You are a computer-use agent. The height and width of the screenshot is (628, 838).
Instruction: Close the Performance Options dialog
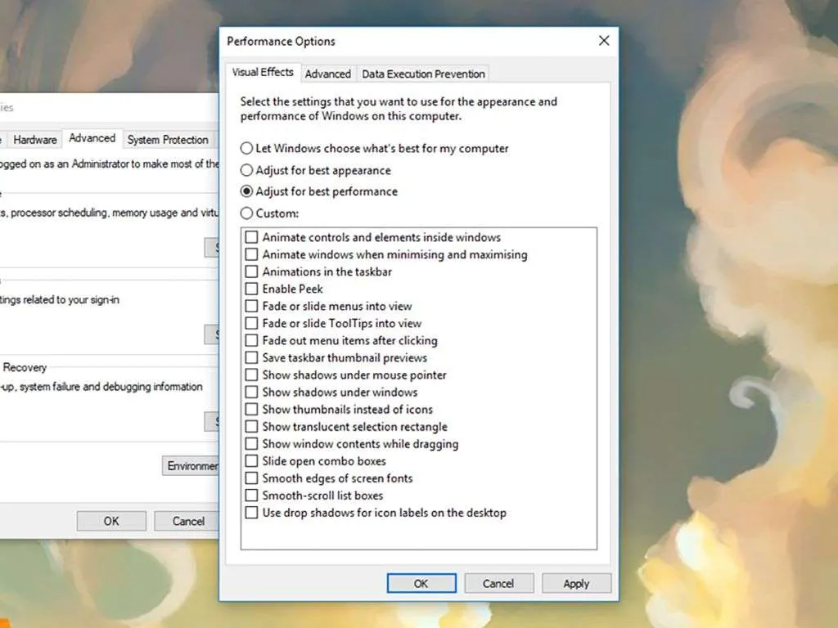(x=604, y=41)
